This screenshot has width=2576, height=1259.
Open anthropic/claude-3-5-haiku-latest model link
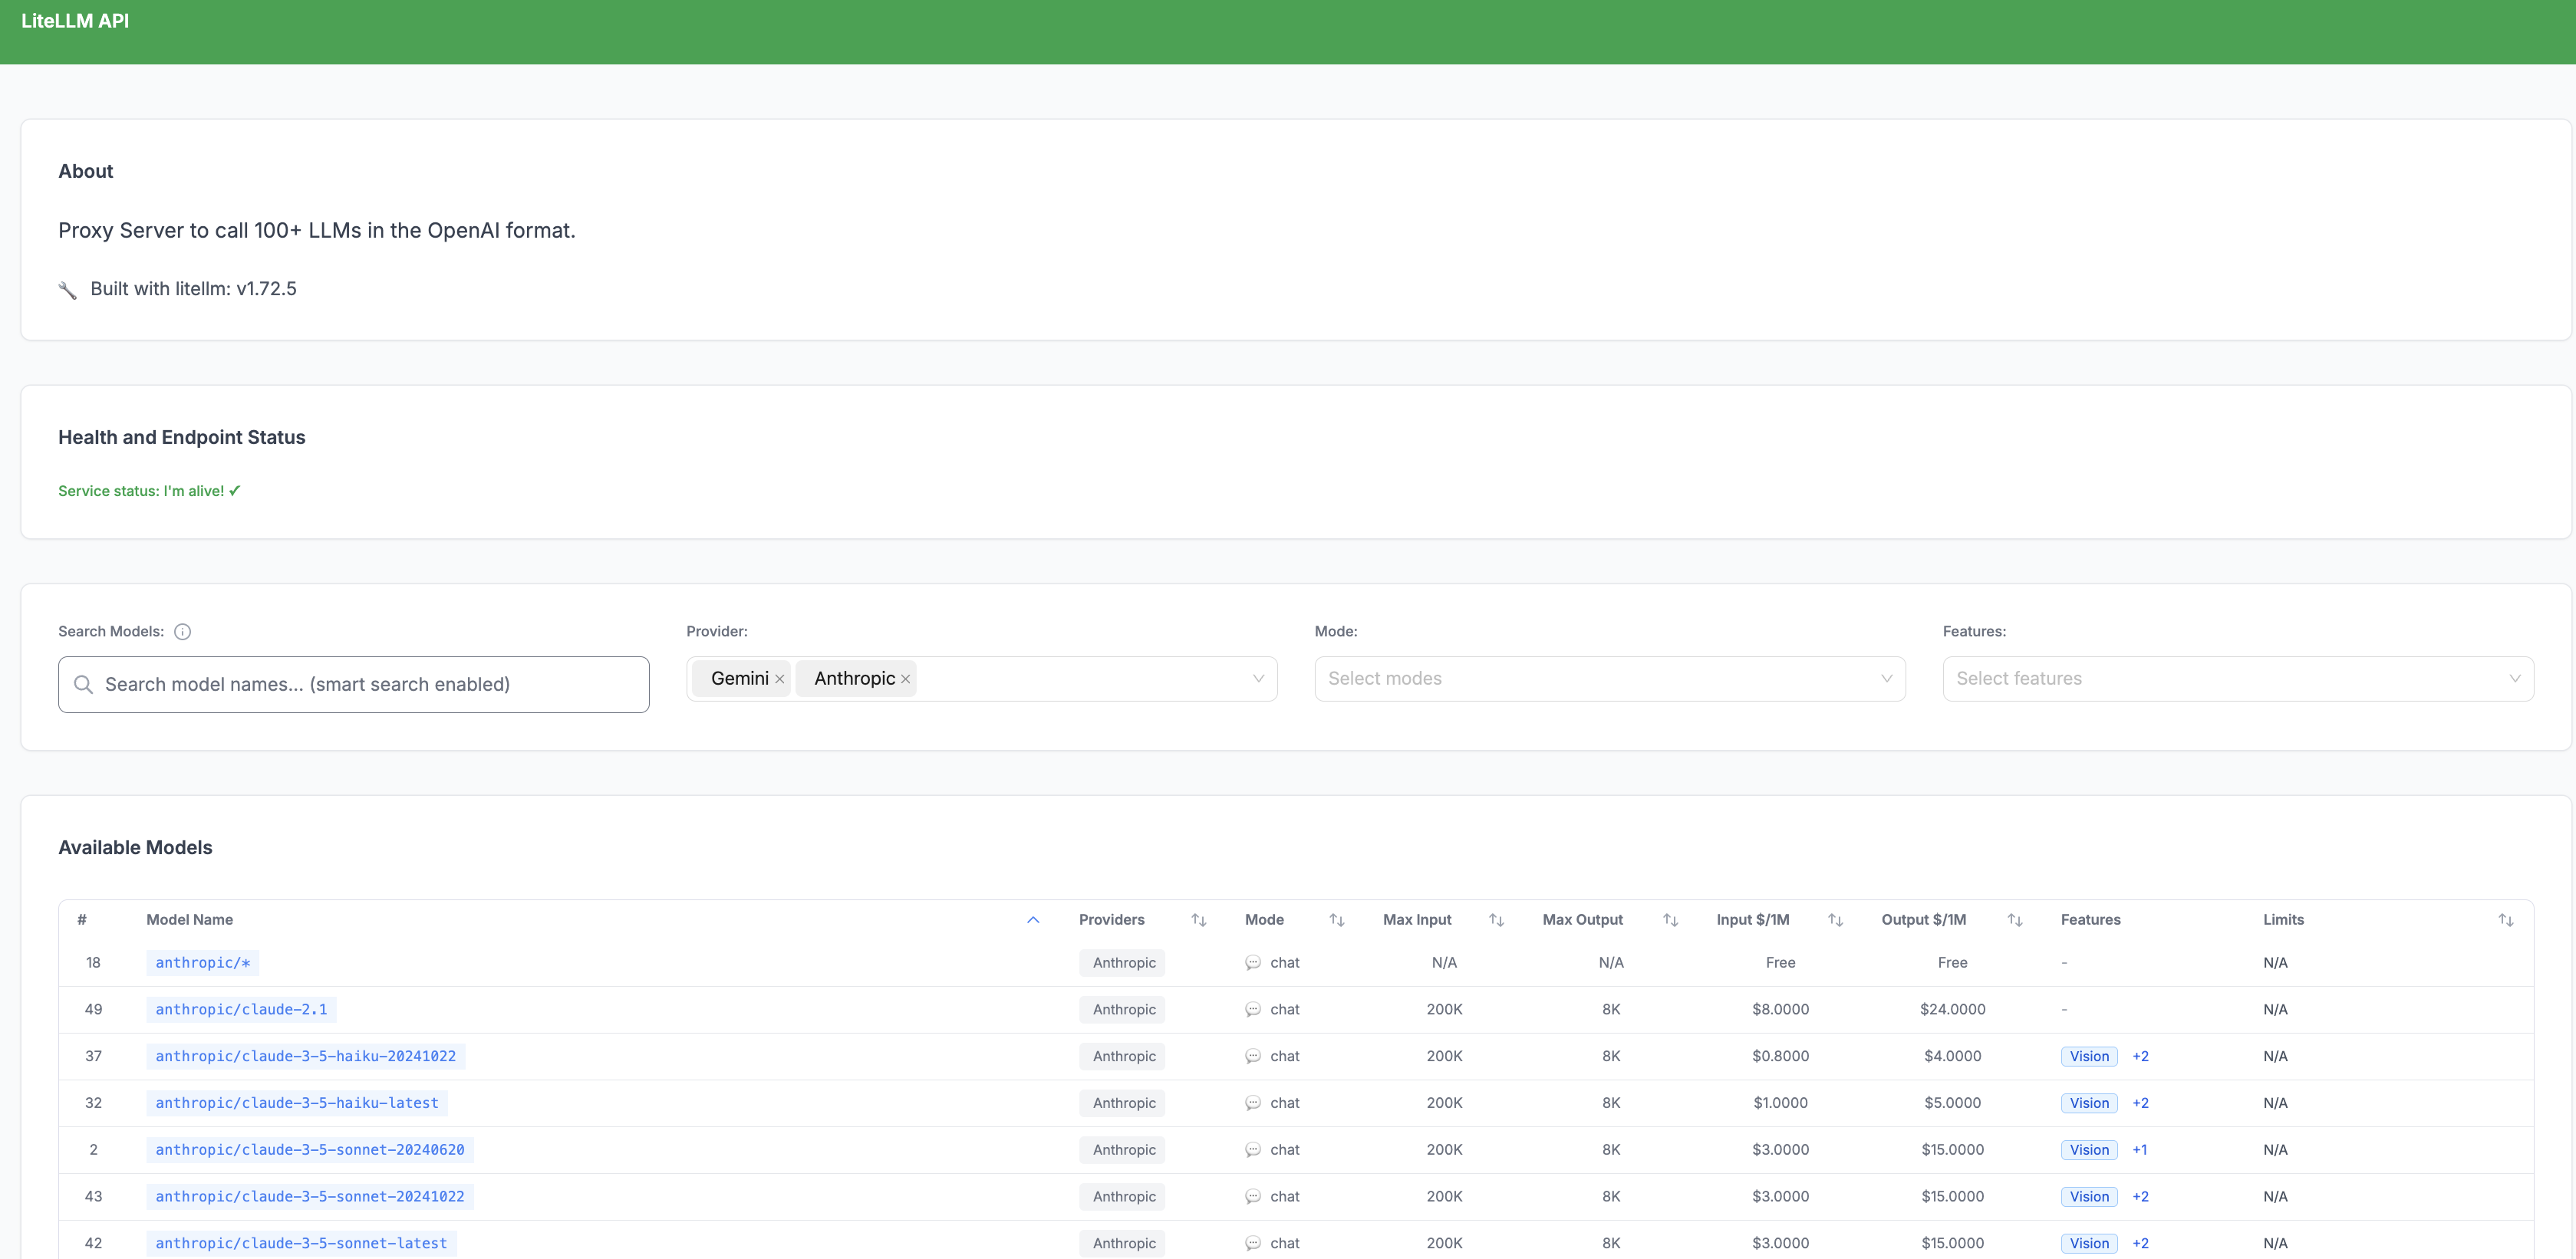pyautogui.click(x=297, y=1103)
